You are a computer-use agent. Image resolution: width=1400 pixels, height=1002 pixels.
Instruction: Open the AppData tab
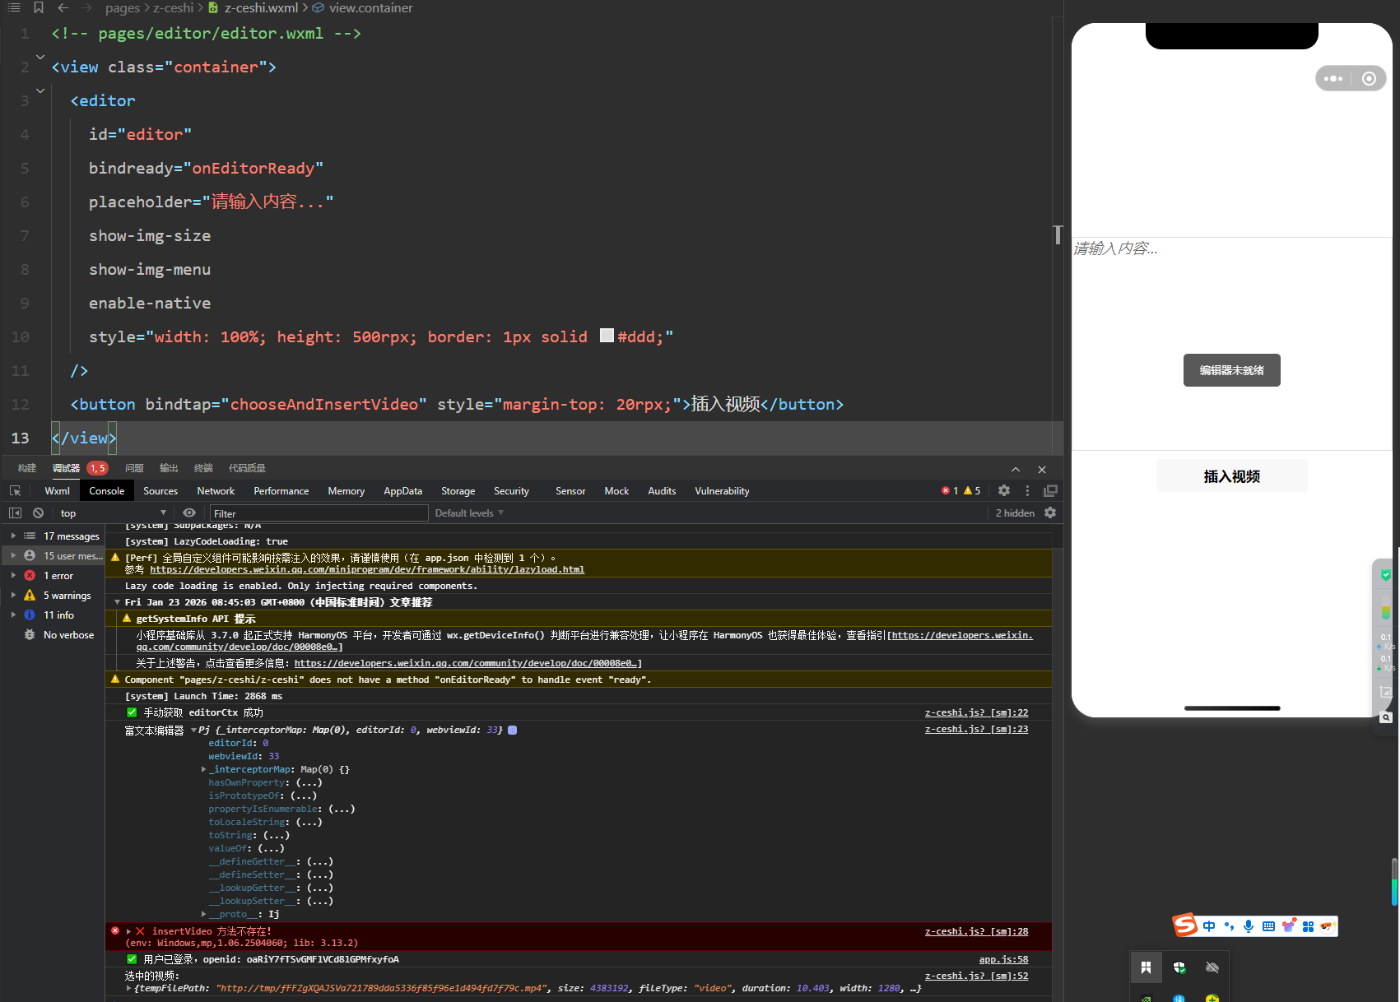pos(402,490)
